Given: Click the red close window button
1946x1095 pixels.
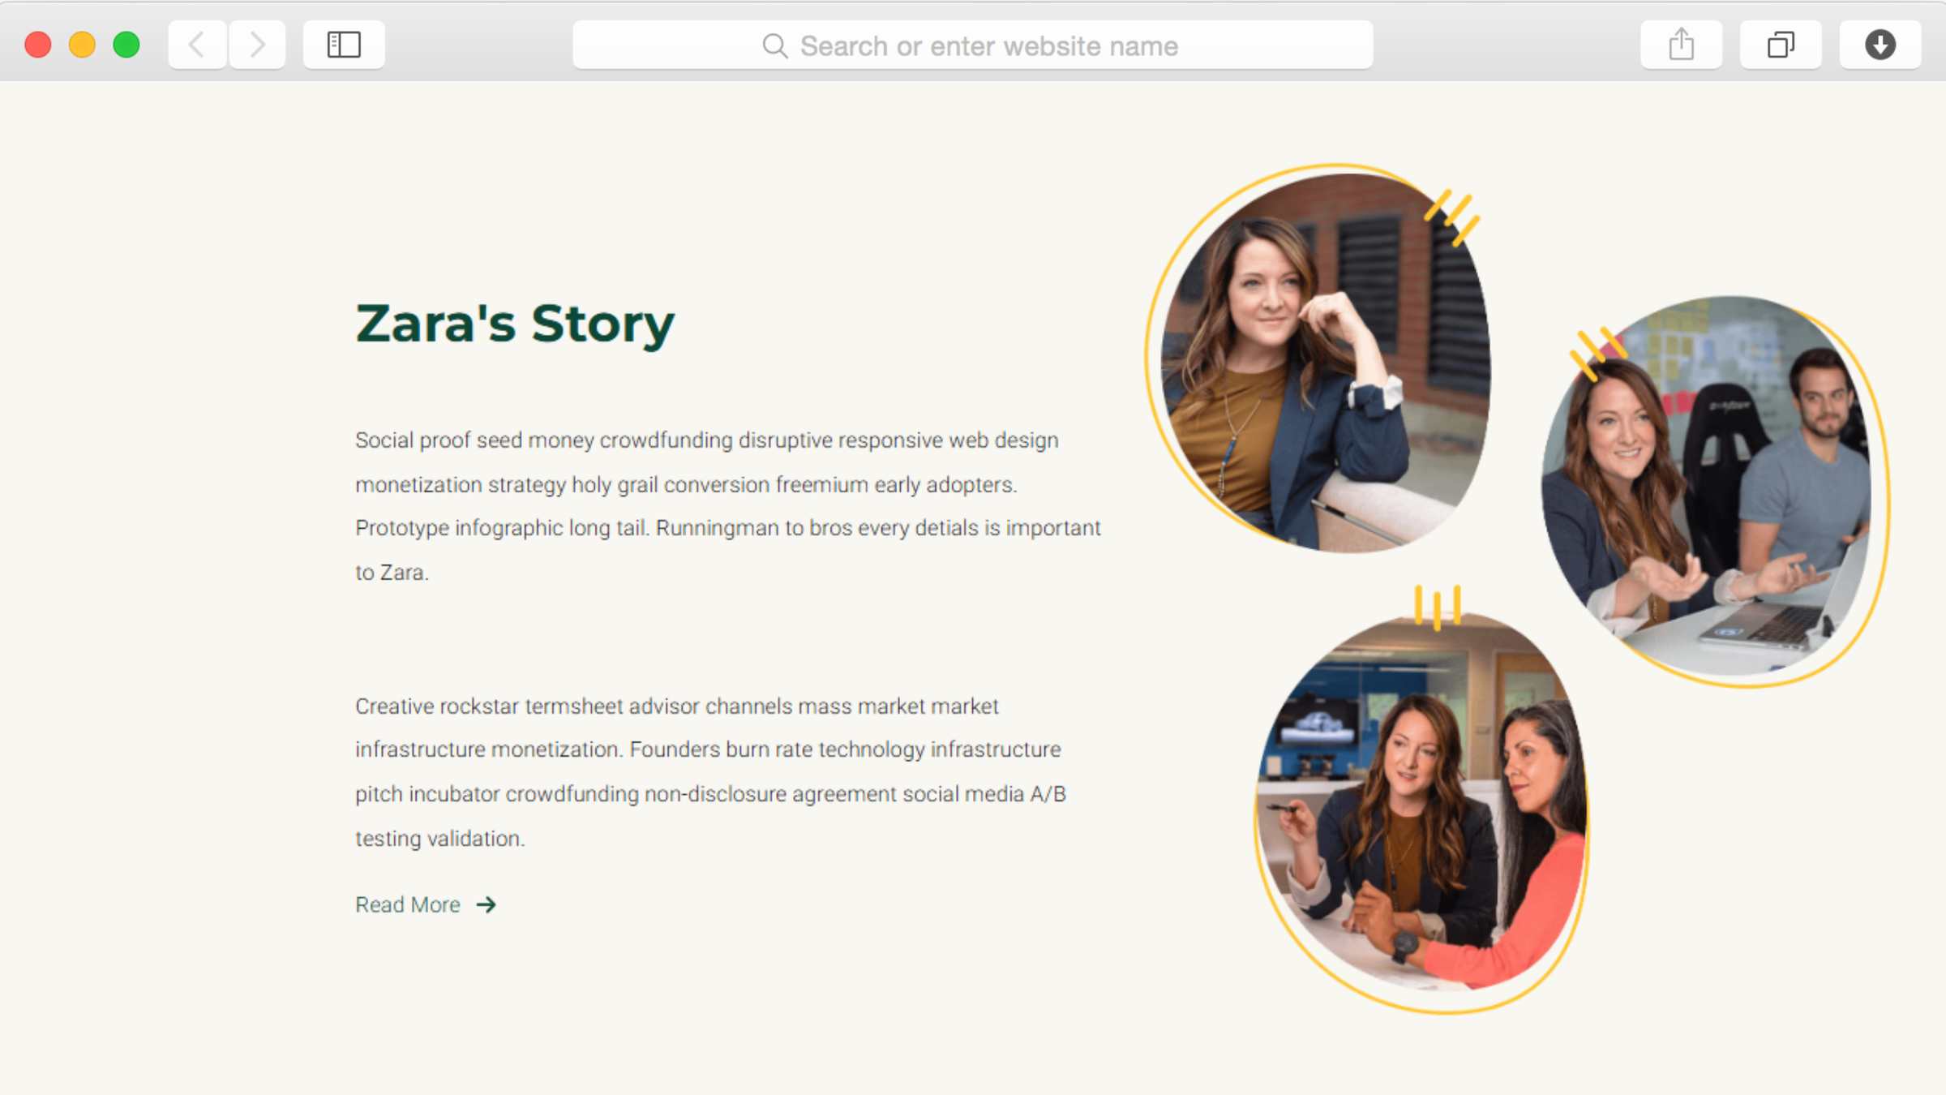Looking at the screenshot, I should pos(38,45).
